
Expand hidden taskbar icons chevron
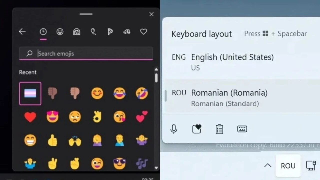pos(268,165)
